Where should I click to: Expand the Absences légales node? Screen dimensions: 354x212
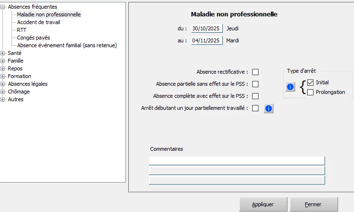click(3, 84)
